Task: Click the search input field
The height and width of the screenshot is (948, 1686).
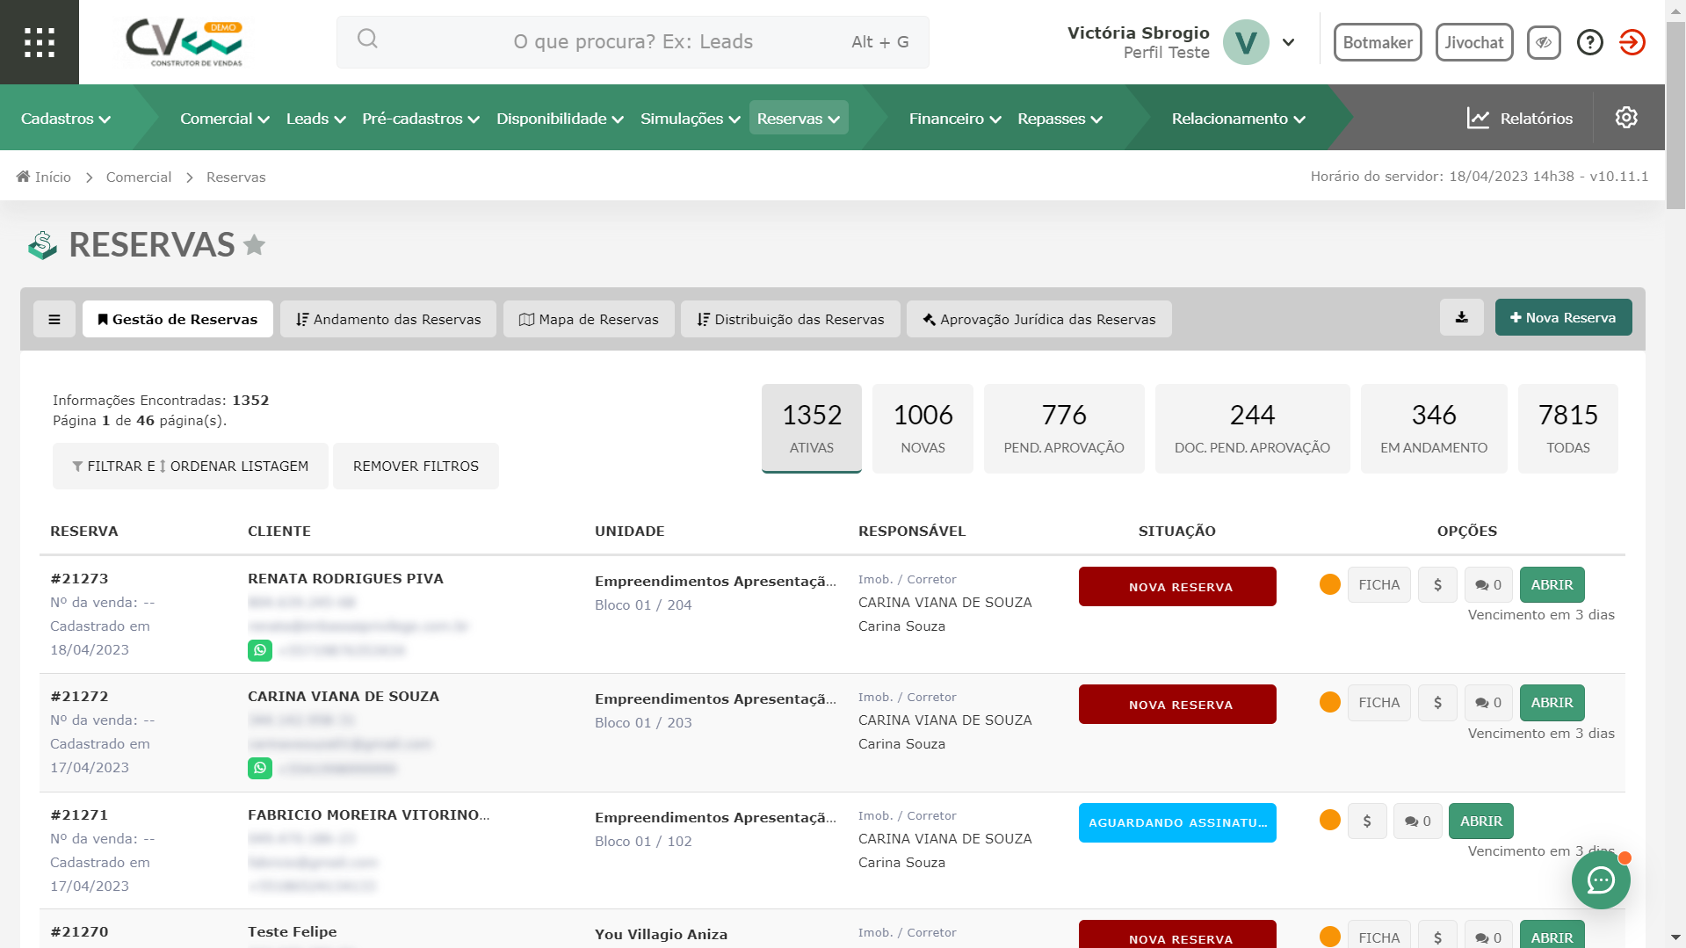Action: (633, 42)
